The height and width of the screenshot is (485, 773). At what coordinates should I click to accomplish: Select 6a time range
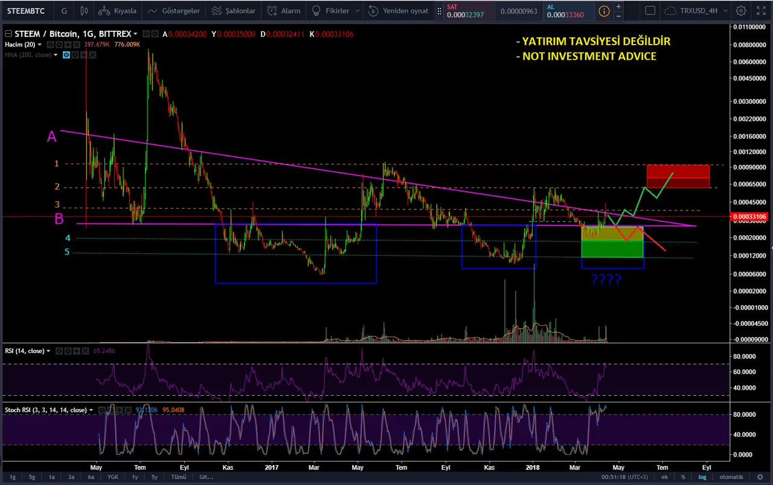(91, 477)
